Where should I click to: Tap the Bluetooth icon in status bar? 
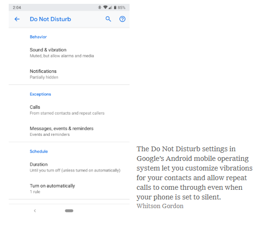(100, 7)
